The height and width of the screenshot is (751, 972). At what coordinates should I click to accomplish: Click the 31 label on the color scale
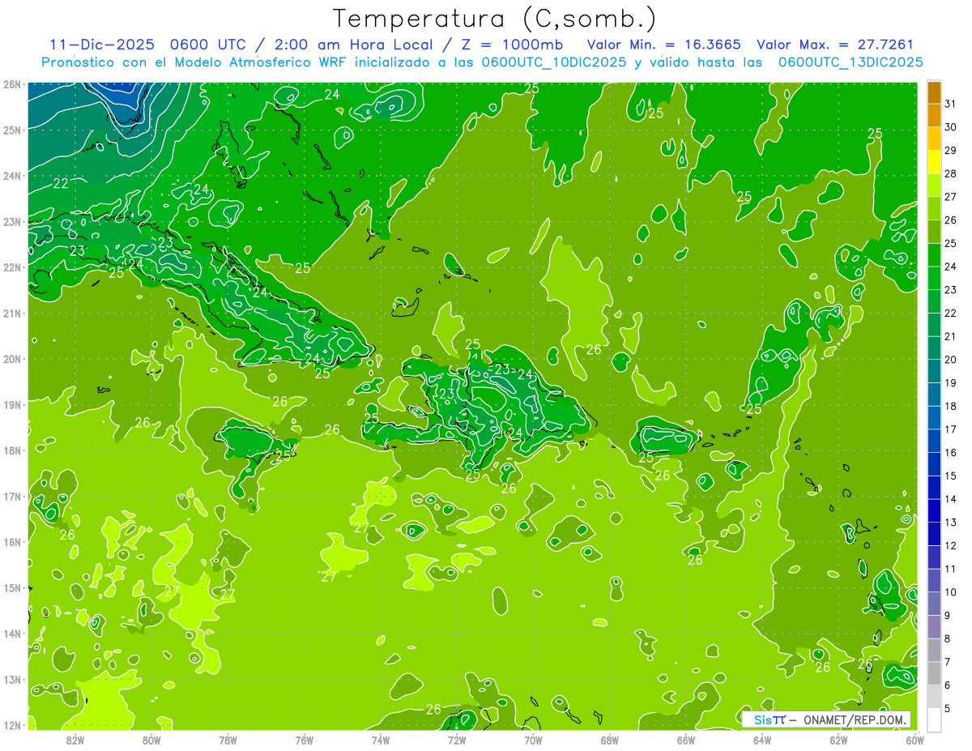tap(950, 103)
